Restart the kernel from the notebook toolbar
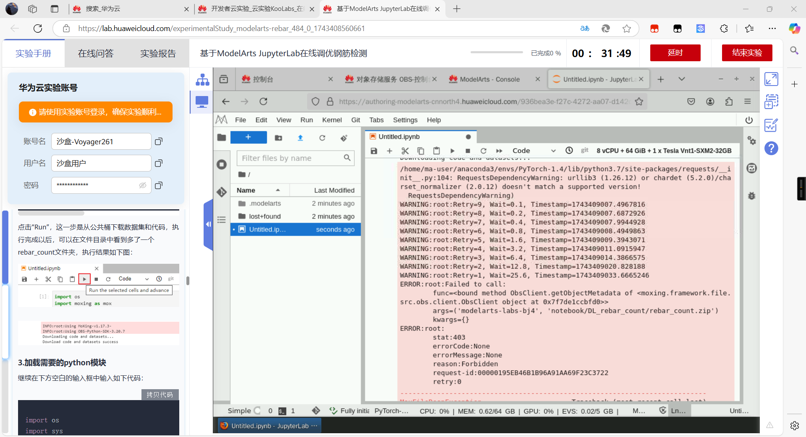 tap(483, 151)
